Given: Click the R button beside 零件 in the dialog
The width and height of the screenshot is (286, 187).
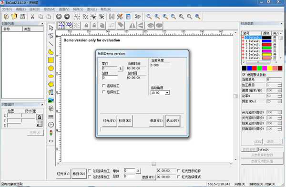Looking at the screenshot, I should 121,69.
